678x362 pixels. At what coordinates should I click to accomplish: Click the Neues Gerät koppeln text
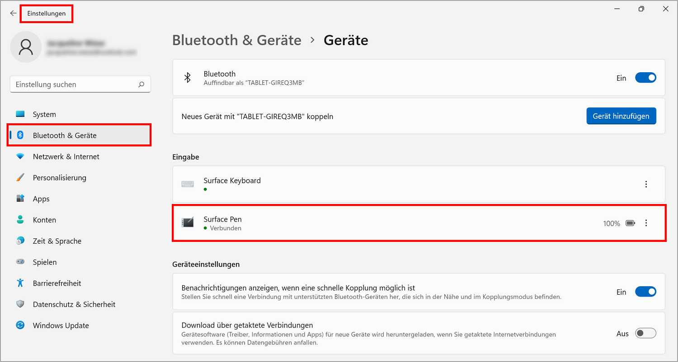click(x=257, y=116)
